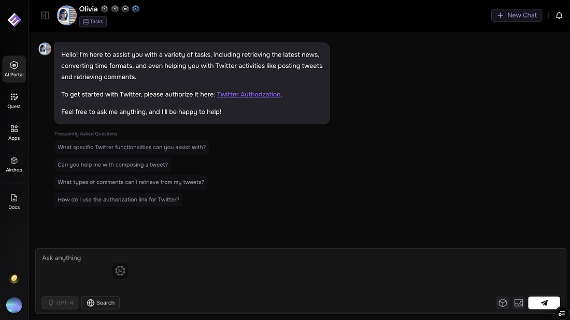Open the Tasks tab under Olivia

(x=93, y=22)
